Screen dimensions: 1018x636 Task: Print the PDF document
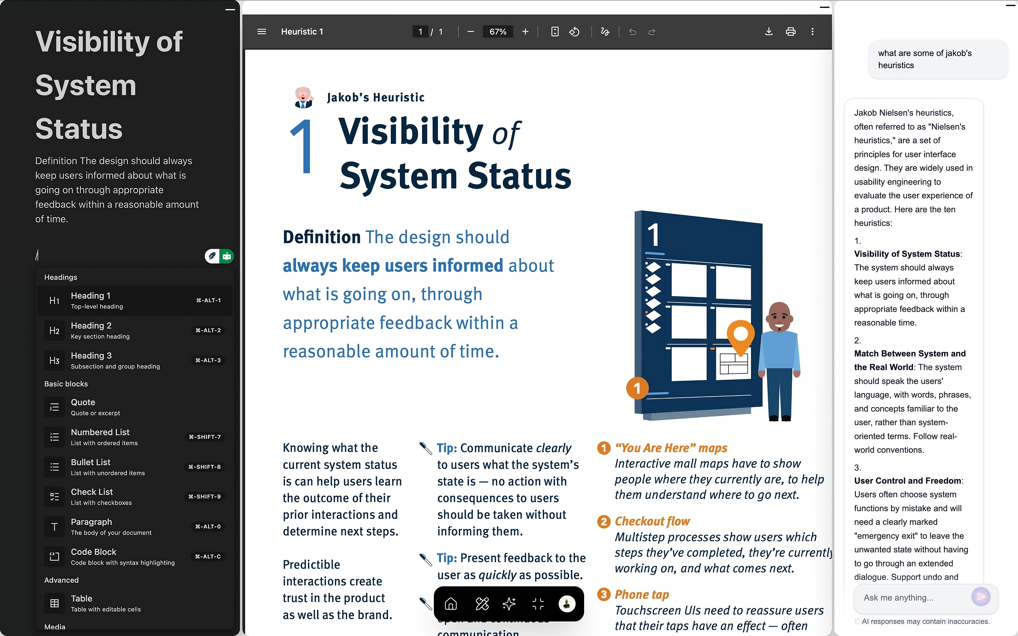click(x=790, y=32)
